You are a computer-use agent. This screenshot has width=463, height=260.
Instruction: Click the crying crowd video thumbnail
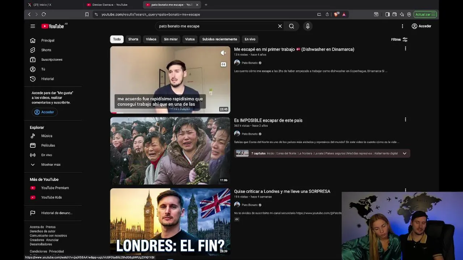pyautogui.click(x=170, y=151)
